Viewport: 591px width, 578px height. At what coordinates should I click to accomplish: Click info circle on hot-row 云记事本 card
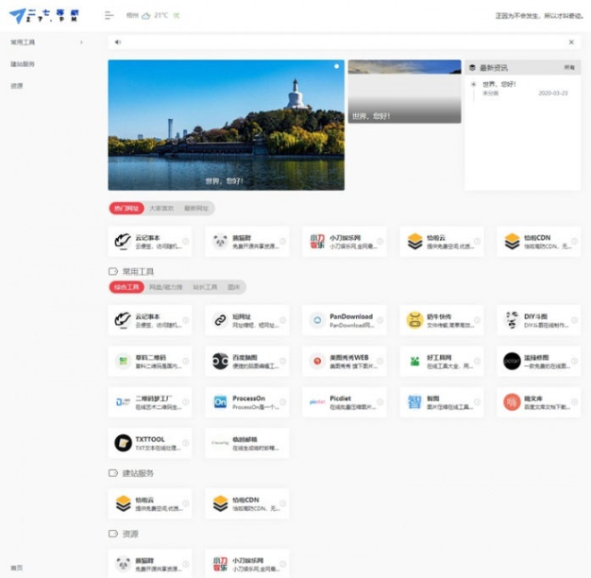pyautogui.click(x=185, y=241)
